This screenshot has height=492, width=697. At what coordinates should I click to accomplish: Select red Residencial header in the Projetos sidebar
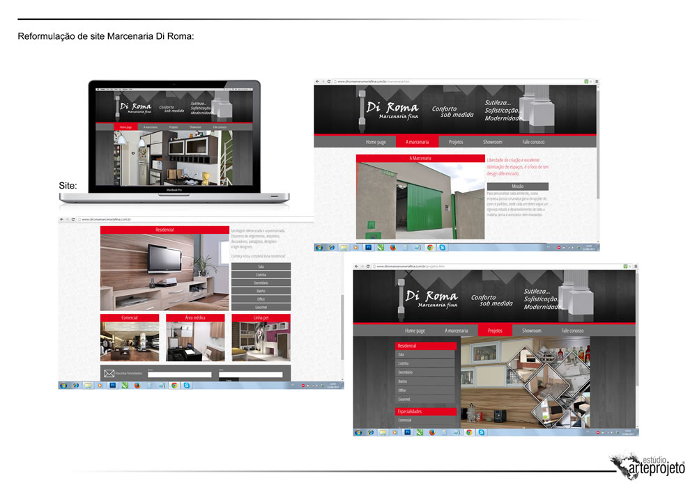coord(426,346)
